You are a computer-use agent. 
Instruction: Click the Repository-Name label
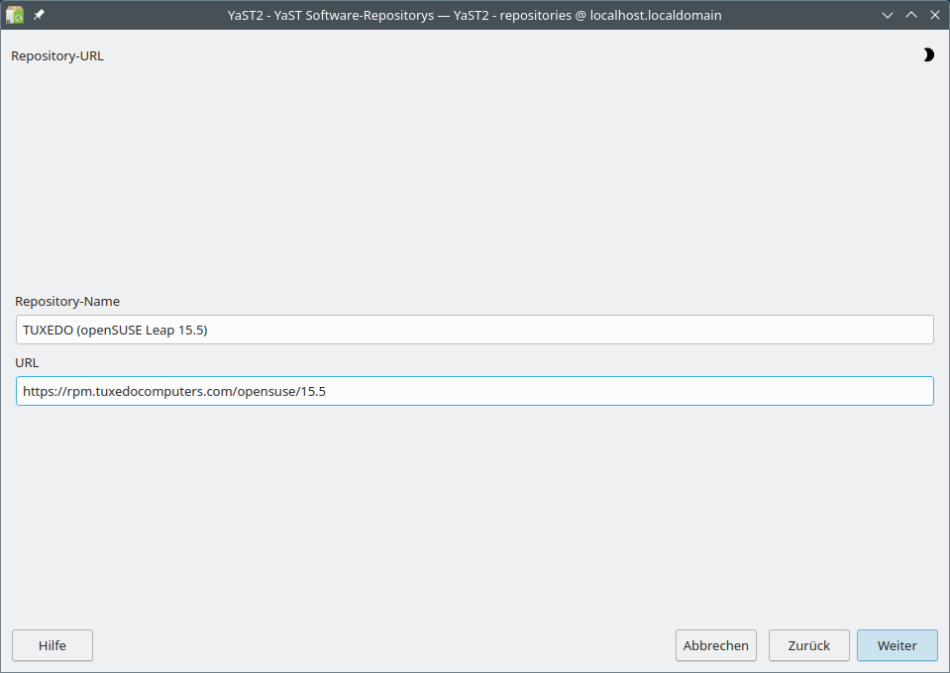[67, 302]
